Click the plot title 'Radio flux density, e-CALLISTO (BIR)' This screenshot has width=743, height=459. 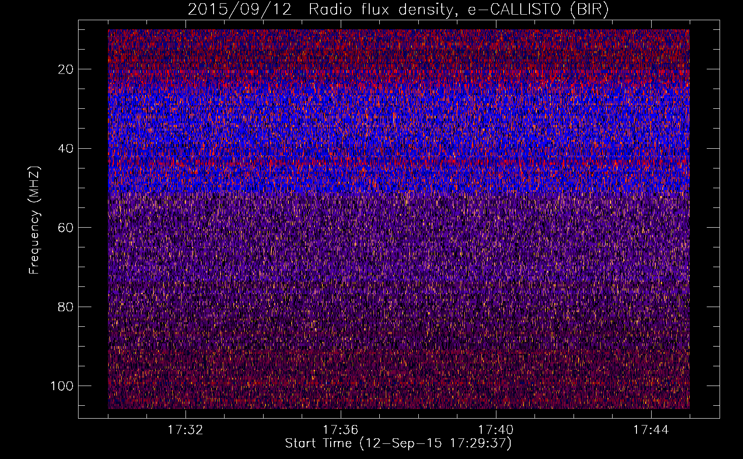pyautogui.click(x=458, y=10)
